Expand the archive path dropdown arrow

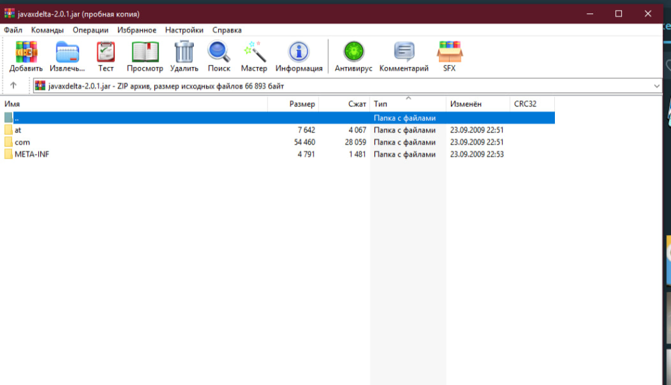(656, 86)
